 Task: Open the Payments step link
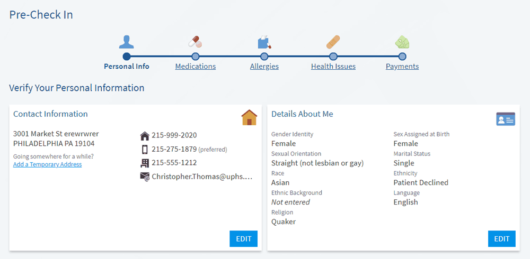402,67
